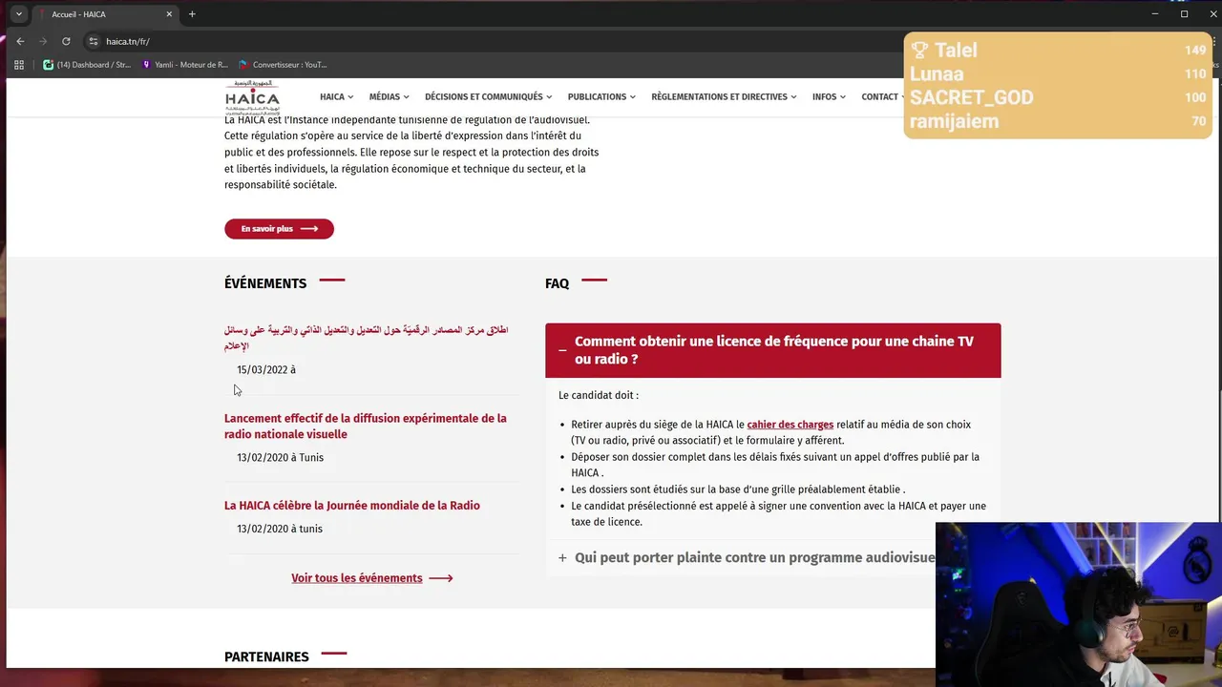
Task: Select the Accueil - HAICA tab
Action: (105, 14)
